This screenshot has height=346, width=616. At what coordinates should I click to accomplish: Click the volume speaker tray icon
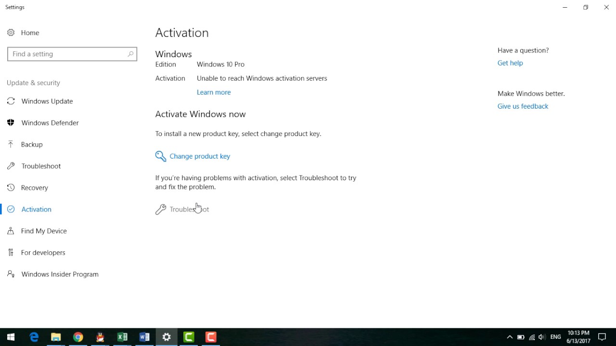point(542,337)
